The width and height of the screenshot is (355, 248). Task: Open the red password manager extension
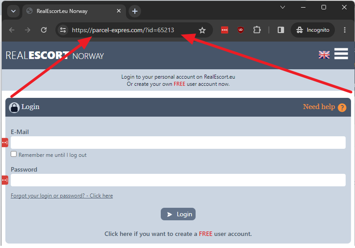224,30
